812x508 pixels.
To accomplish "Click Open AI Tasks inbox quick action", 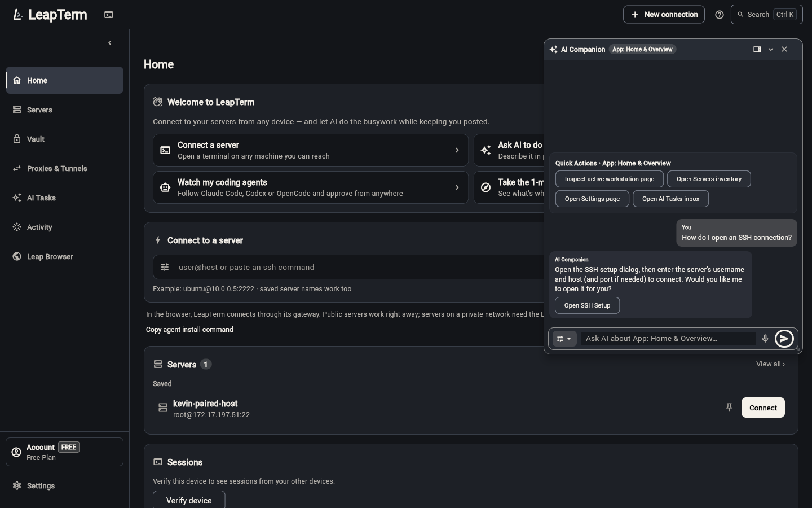I will [670, 199].
